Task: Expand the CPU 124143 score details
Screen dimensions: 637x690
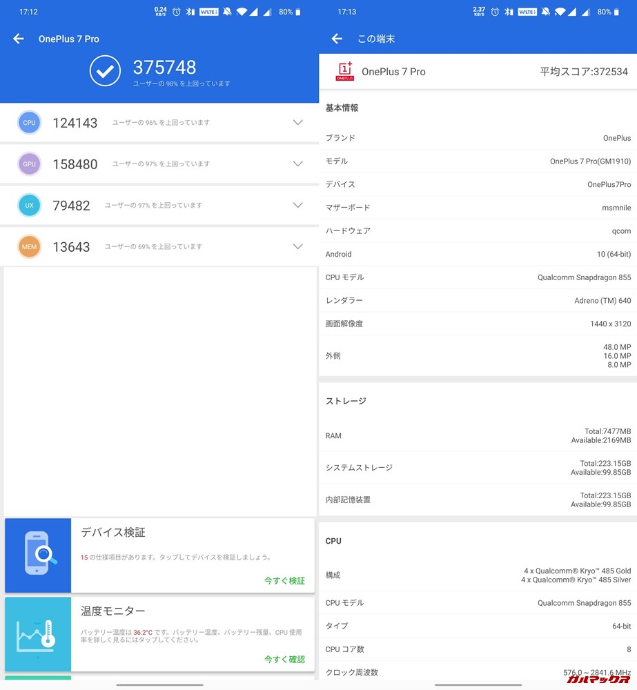Action: [297, 122]
